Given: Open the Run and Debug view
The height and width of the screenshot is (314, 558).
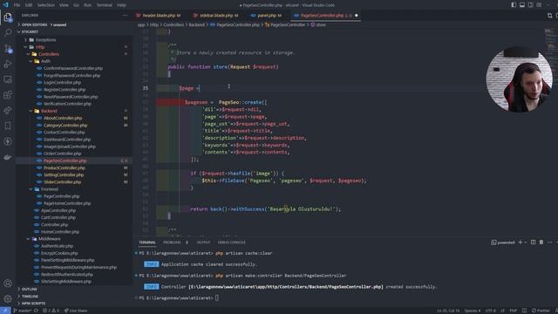Looking at the screenshot, I should tap(8, 64).
